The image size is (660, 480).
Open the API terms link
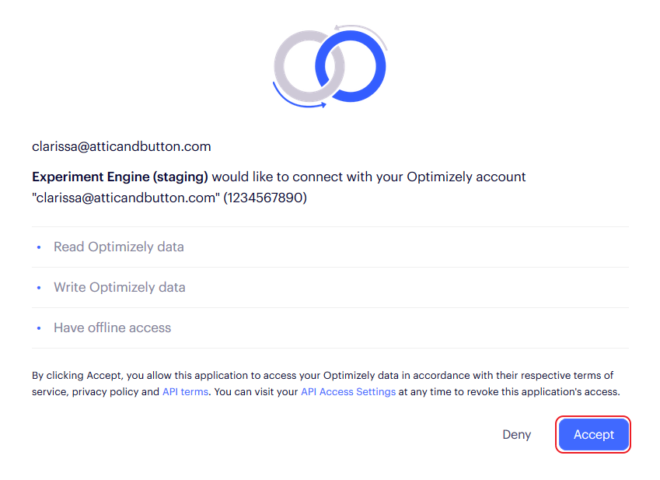(185, 391)
